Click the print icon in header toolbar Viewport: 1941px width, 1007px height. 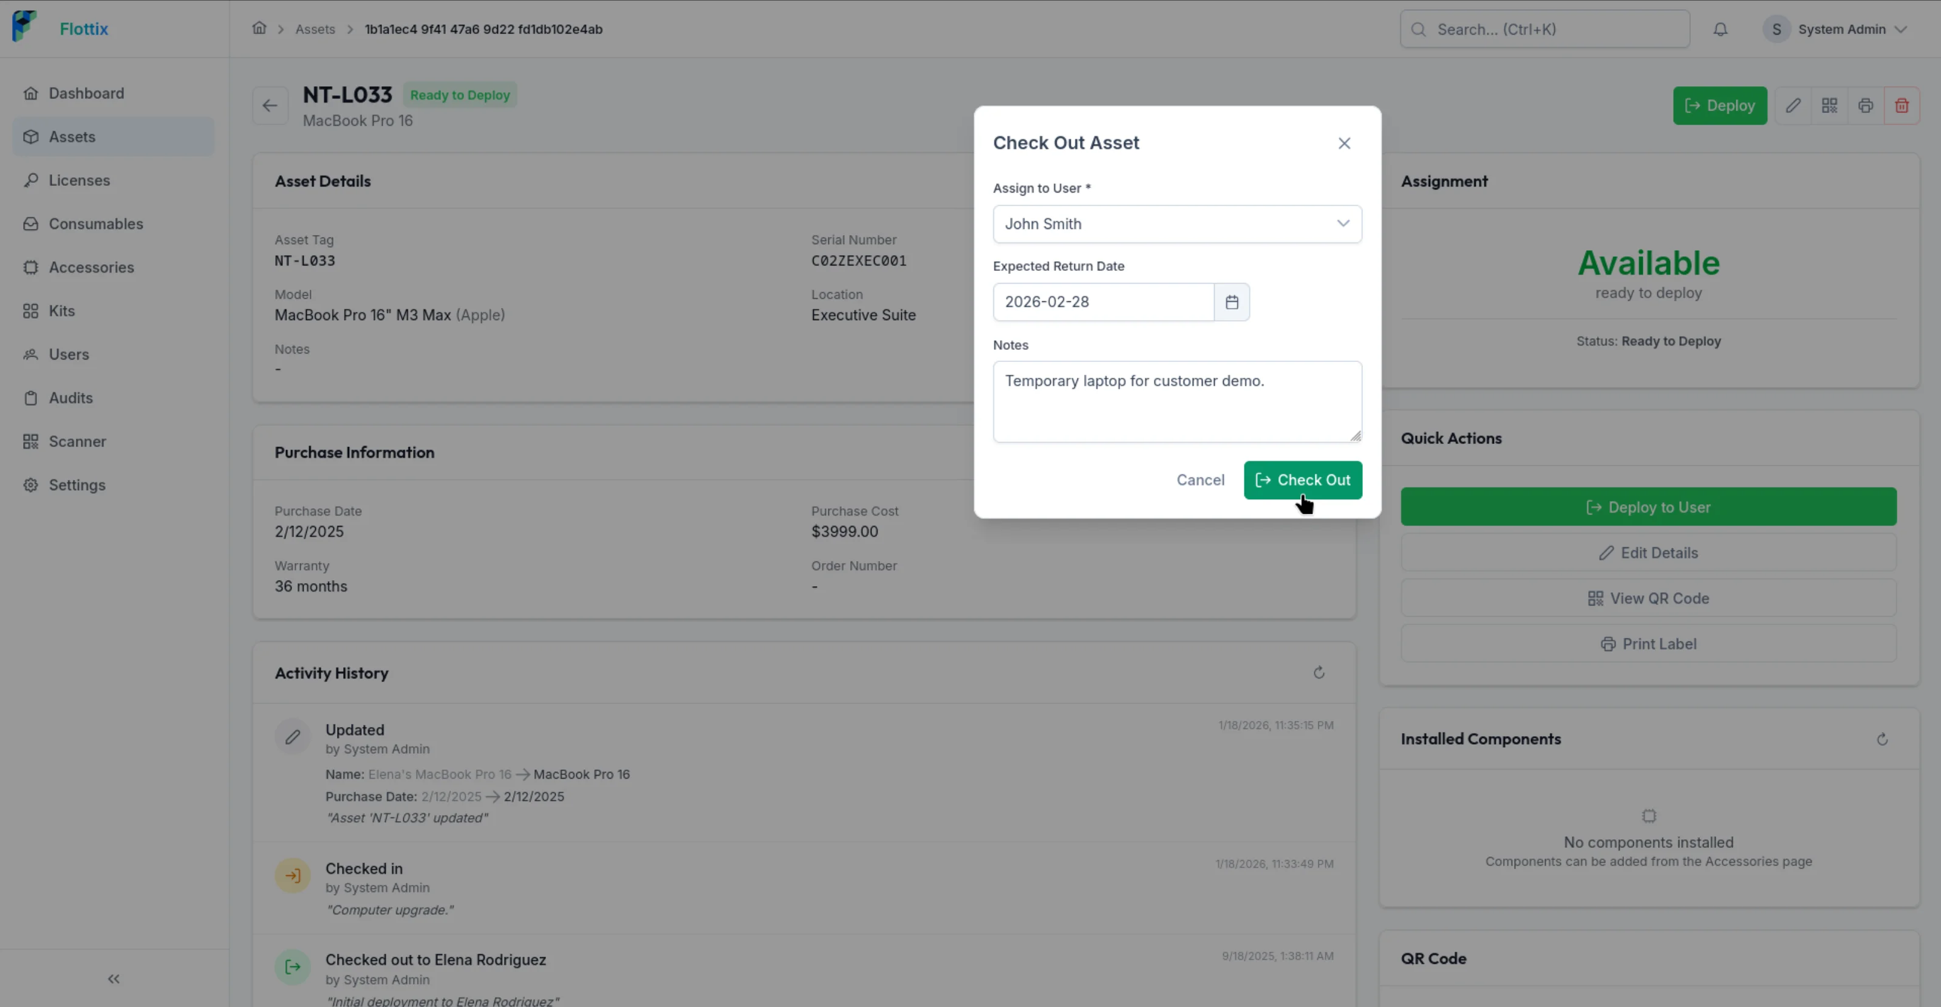point(1865,106)
